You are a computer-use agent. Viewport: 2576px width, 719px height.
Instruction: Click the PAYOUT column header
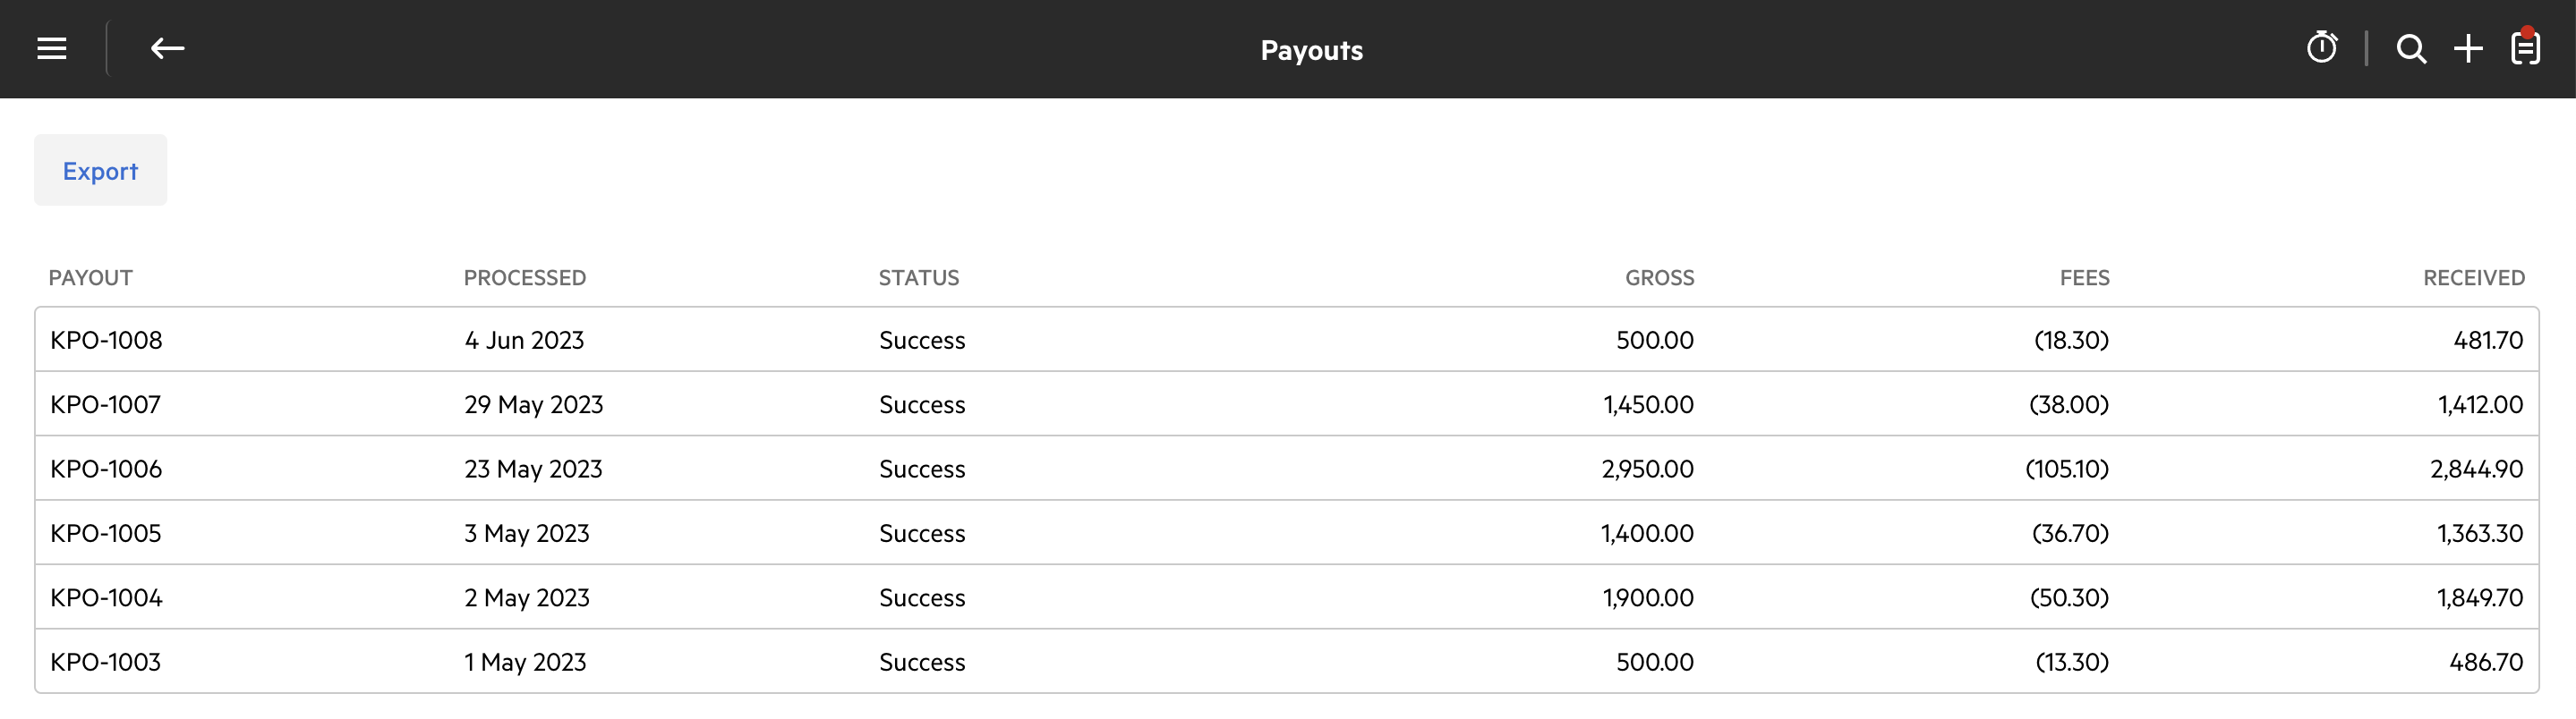point(90,277)
